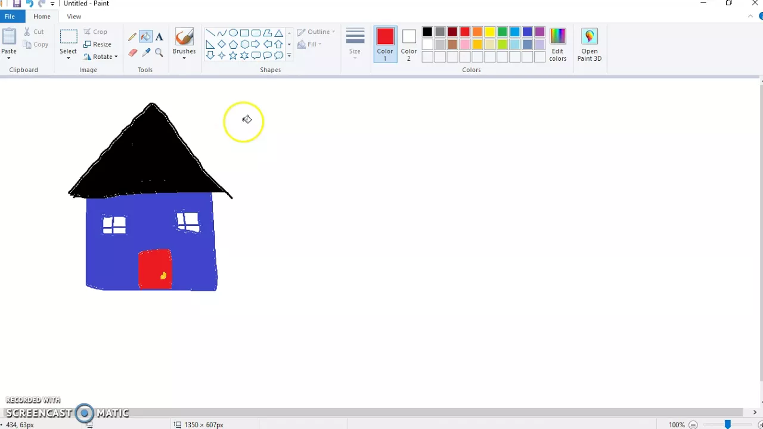
Task: Click the Cut button
Action: click(x=33, y=32)
